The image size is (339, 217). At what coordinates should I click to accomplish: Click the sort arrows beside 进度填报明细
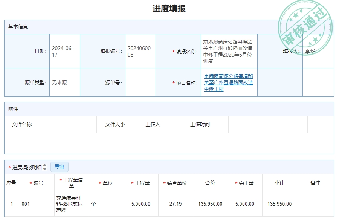tap(44, 167)
